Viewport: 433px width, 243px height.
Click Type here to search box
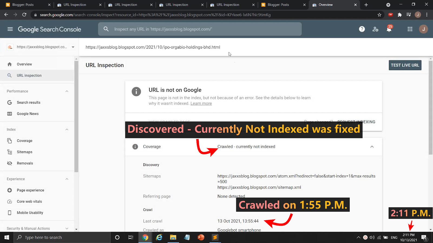coord(62,237)
